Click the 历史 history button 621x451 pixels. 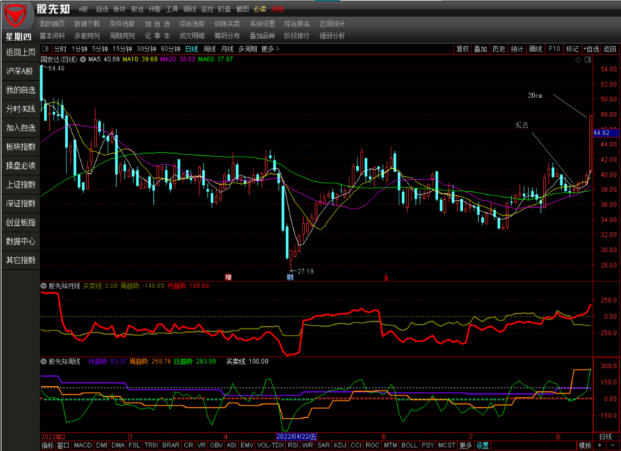pos(499,48)
